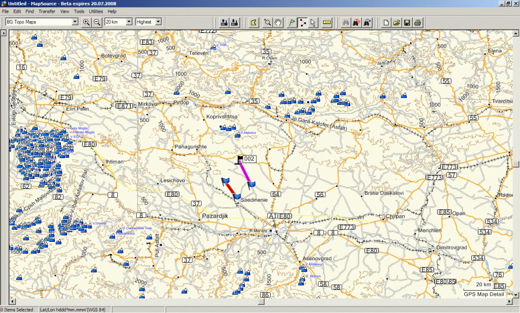Viewport: 520px width, 313px height.
Task: Open the Find Nearest Places binoculars icon
Action: [x=346, y=22]
